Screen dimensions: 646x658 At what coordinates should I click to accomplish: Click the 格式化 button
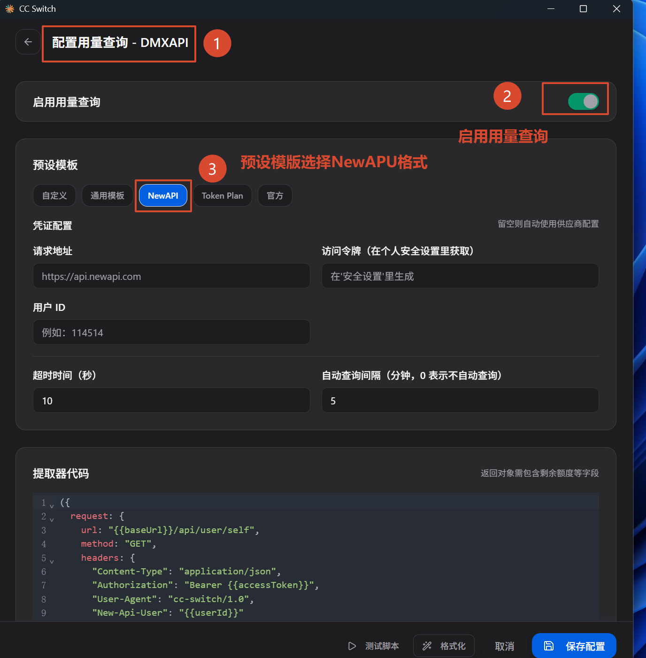pos(444,646)
